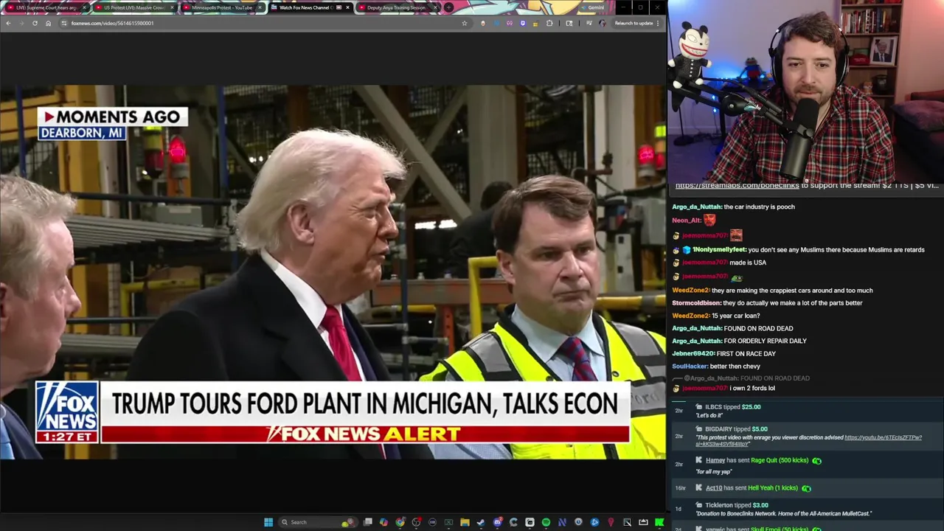This screenshot has width=944, height=531.
Task: Open Spotify from the taskbar
Action: click(x=546, y=522)
